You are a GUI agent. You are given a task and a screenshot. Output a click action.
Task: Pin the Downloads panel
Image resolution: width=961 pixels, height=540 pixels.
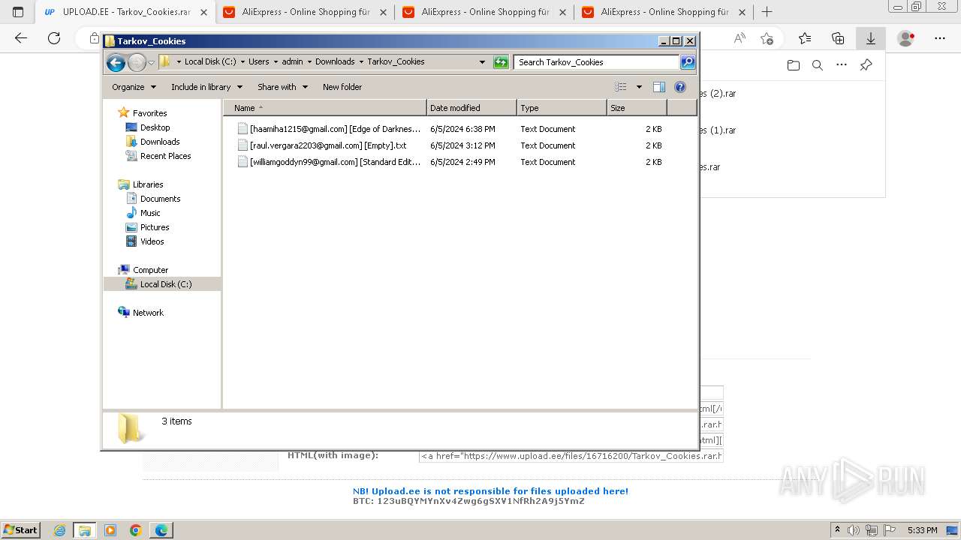[866, 65]
